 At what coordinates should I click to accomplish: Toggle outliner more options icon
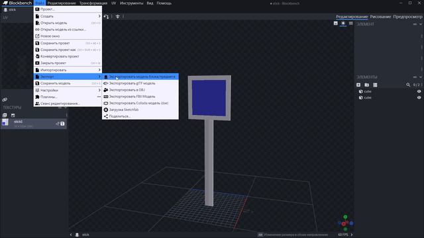click(x=375, y=85)
